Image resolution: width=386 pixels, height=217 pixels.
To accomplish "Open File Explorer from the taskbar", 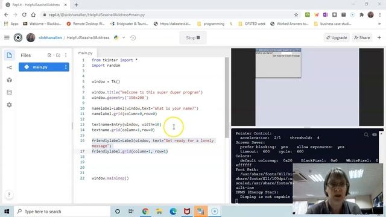I will pyautogui.click(x=159, y=212).
